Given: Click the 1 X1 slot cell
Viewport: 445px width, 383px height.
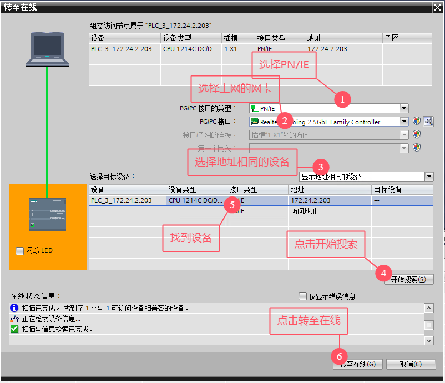Looking at the screenshot, I should 230,49.
